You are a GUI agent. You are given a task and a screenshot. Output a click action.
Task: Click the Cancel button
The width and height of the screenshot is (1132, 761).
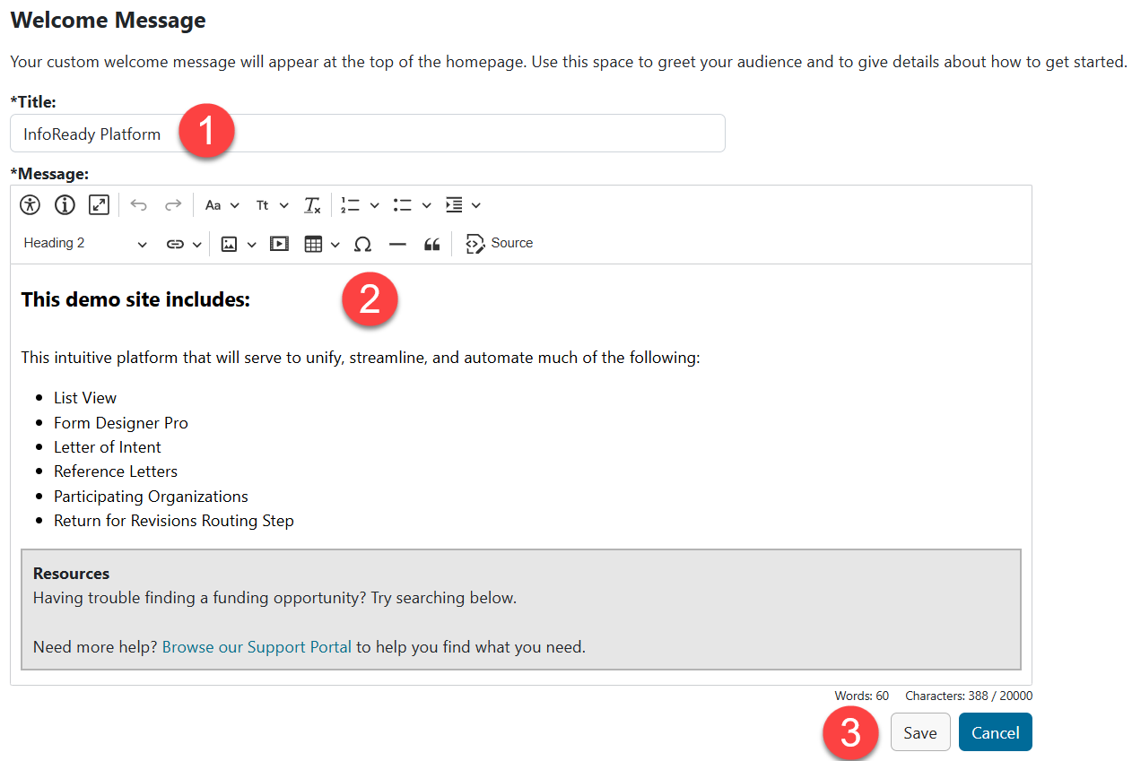[x=996, y=732]
